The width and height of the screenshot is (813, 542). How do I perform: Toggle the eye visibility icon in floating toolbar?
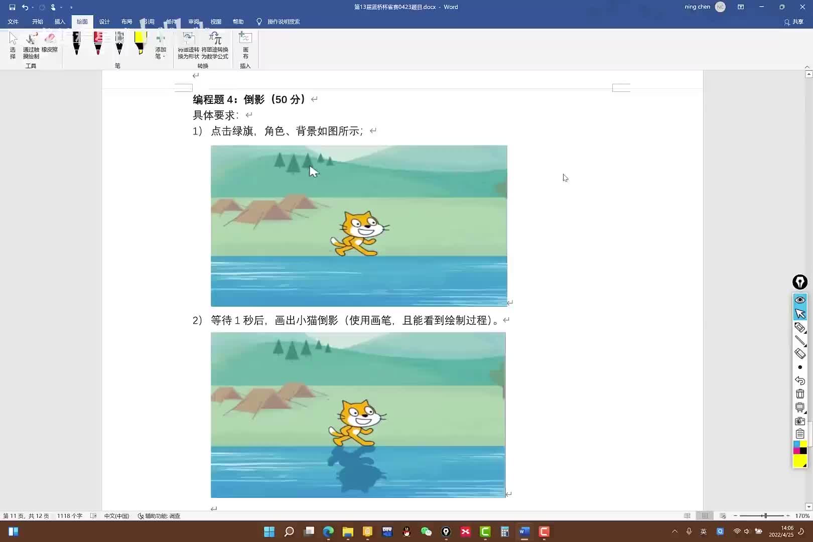pyautogui.click(x=800, y=300)
